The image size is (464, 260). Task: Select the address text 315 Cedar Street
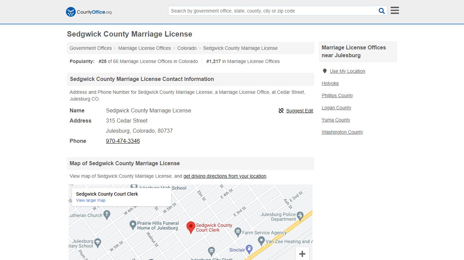pyautogui.click(x=127, y=121)
